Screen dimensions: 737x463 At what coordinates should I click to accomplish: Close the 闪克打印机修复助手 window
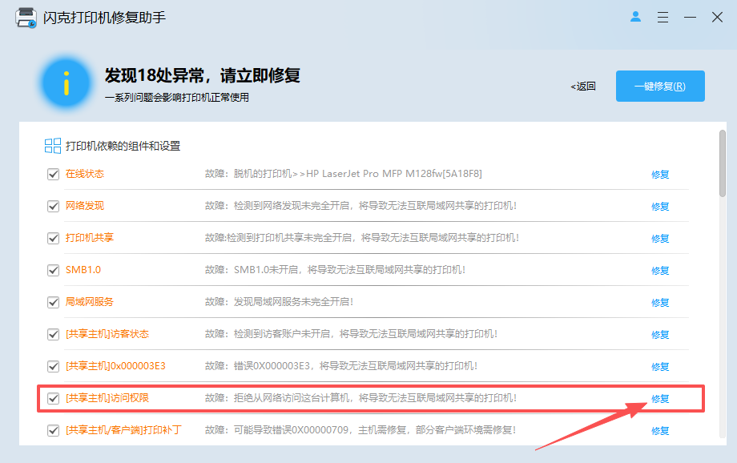(717, 17)
